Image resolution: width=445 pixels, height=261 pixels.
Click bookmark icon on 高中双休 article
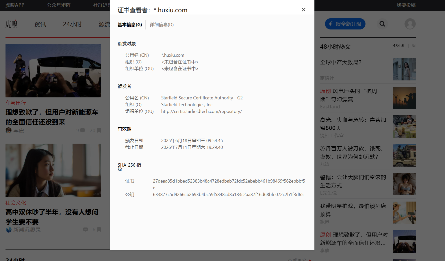(x=99, y=230)
